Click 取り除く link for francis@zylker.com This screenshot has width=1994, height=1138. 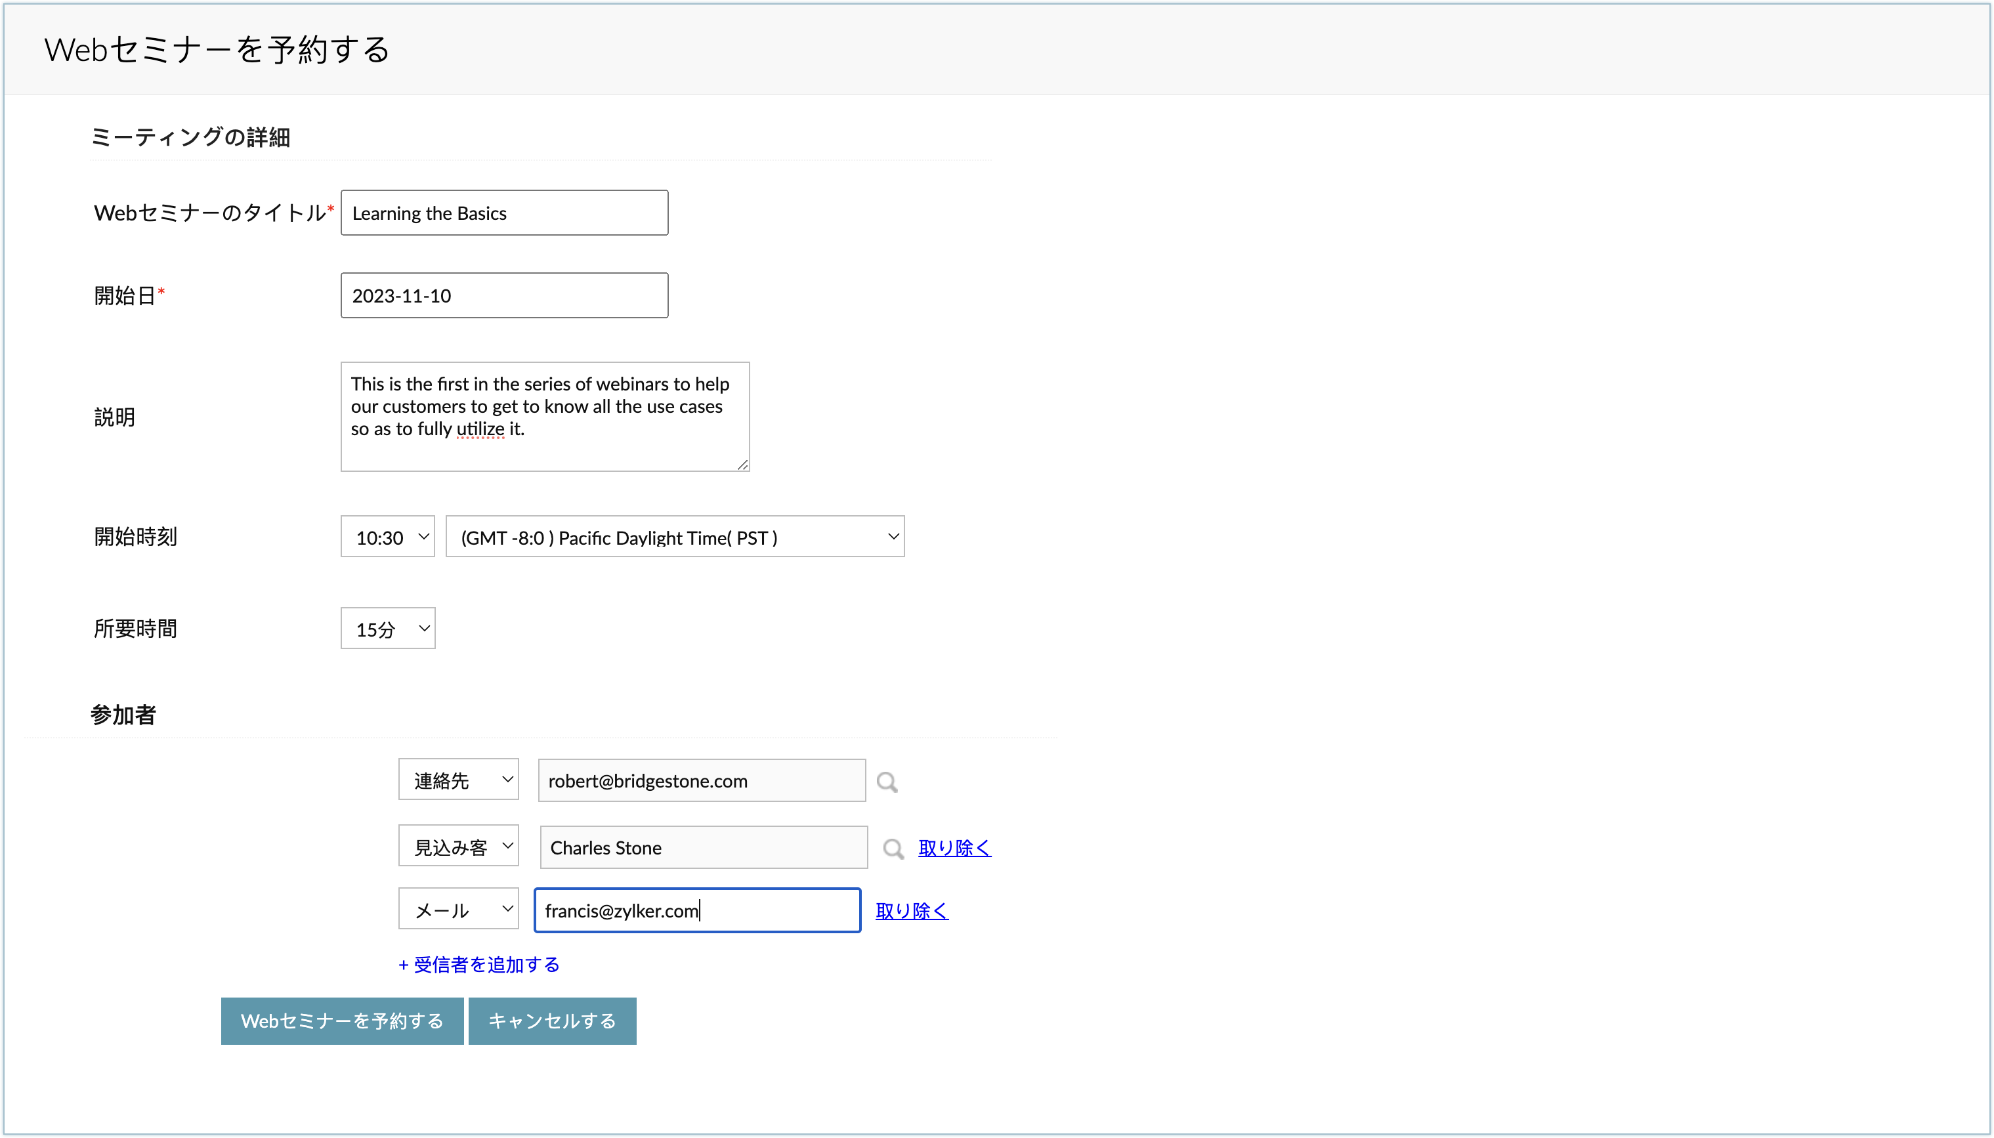912,910
